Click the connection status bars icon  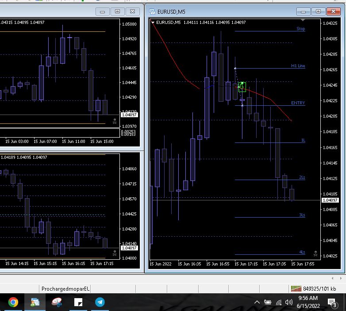(x=296, y=288)
